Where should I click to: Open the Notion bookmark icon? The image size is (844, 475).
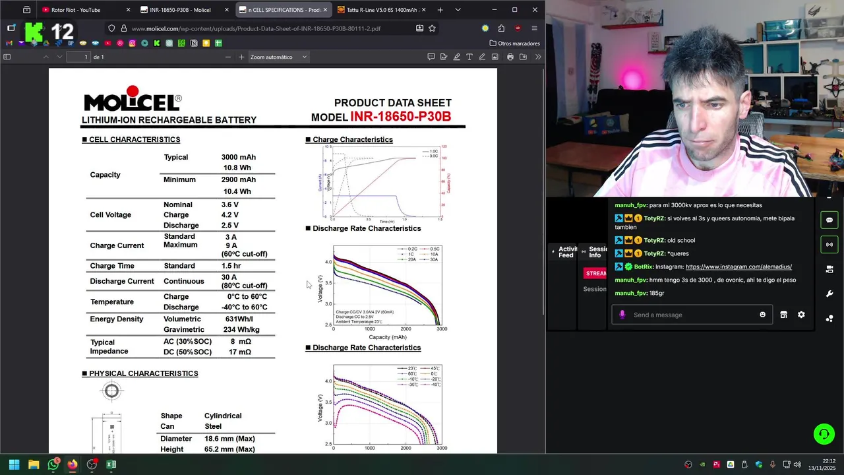coord(194,44)
